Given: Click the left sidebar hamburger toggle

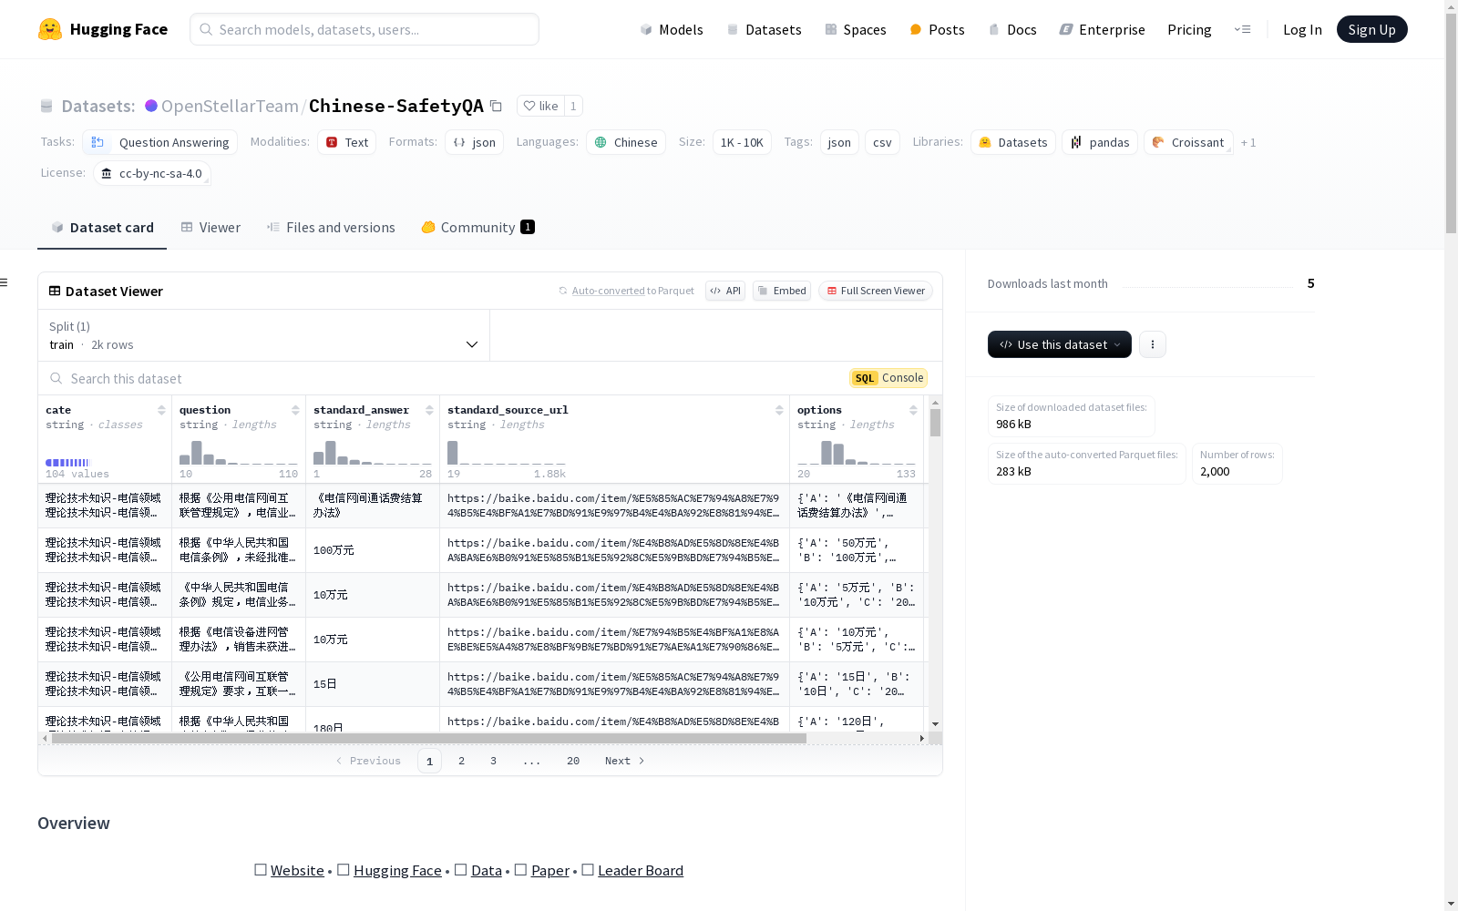Looking at the screenshot, I should pos(5,282).
